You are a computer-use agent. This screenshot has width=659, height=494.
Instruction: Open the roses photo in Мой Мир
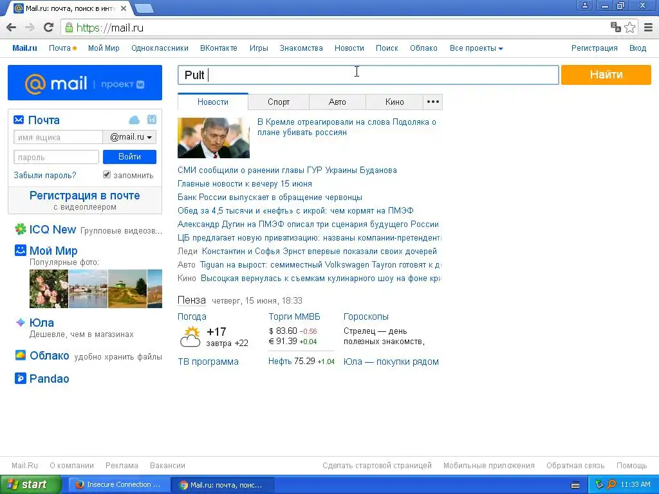coord(49,289)
